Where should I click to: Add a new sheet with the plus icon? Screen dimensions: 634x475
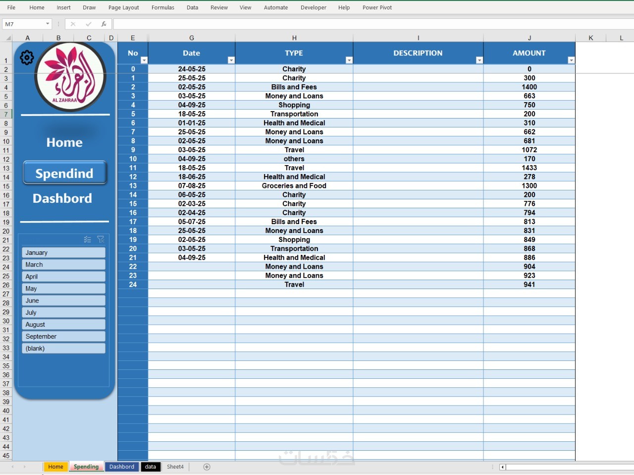(207, 467)
